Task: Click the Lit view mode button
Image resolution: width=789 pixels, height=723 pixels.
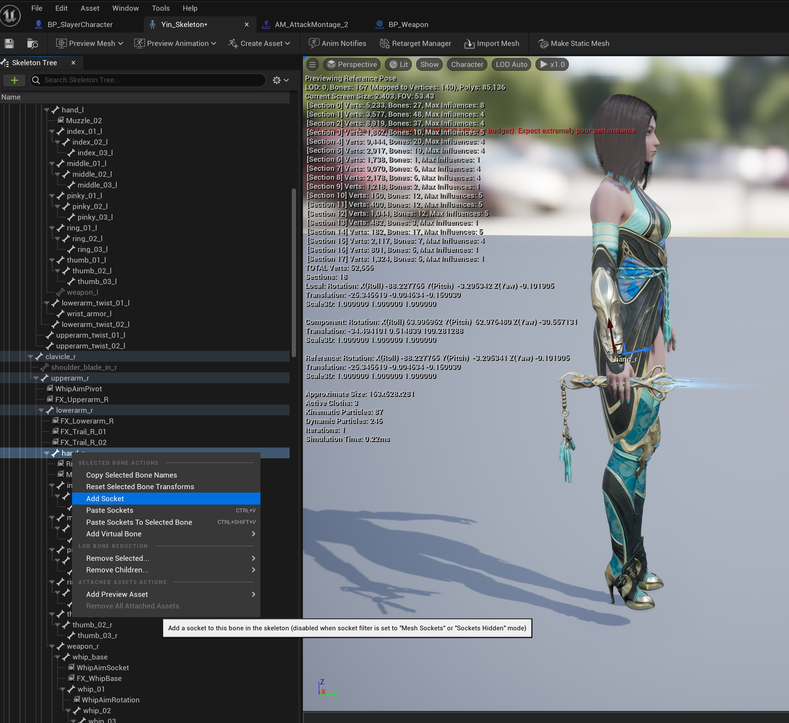Action: [399, 64]
